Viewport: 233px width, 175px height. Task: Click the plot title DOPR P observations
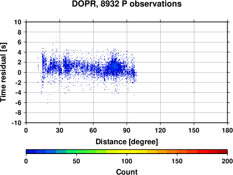[127, 4]
